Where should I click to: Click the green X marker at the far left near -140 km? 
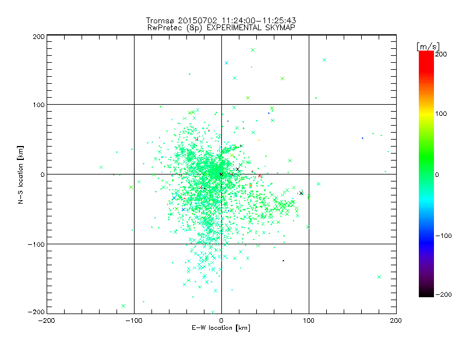(101, 167)
